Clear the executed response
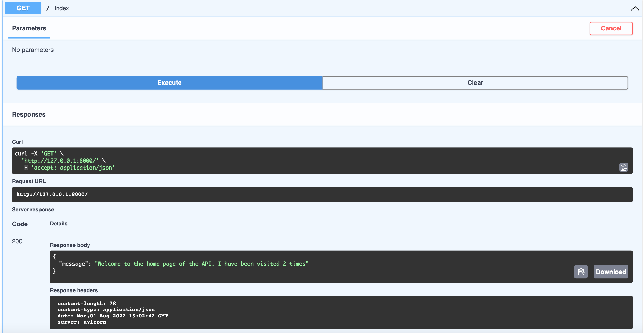Screen dimensions: 643x333 click(475, 83)
